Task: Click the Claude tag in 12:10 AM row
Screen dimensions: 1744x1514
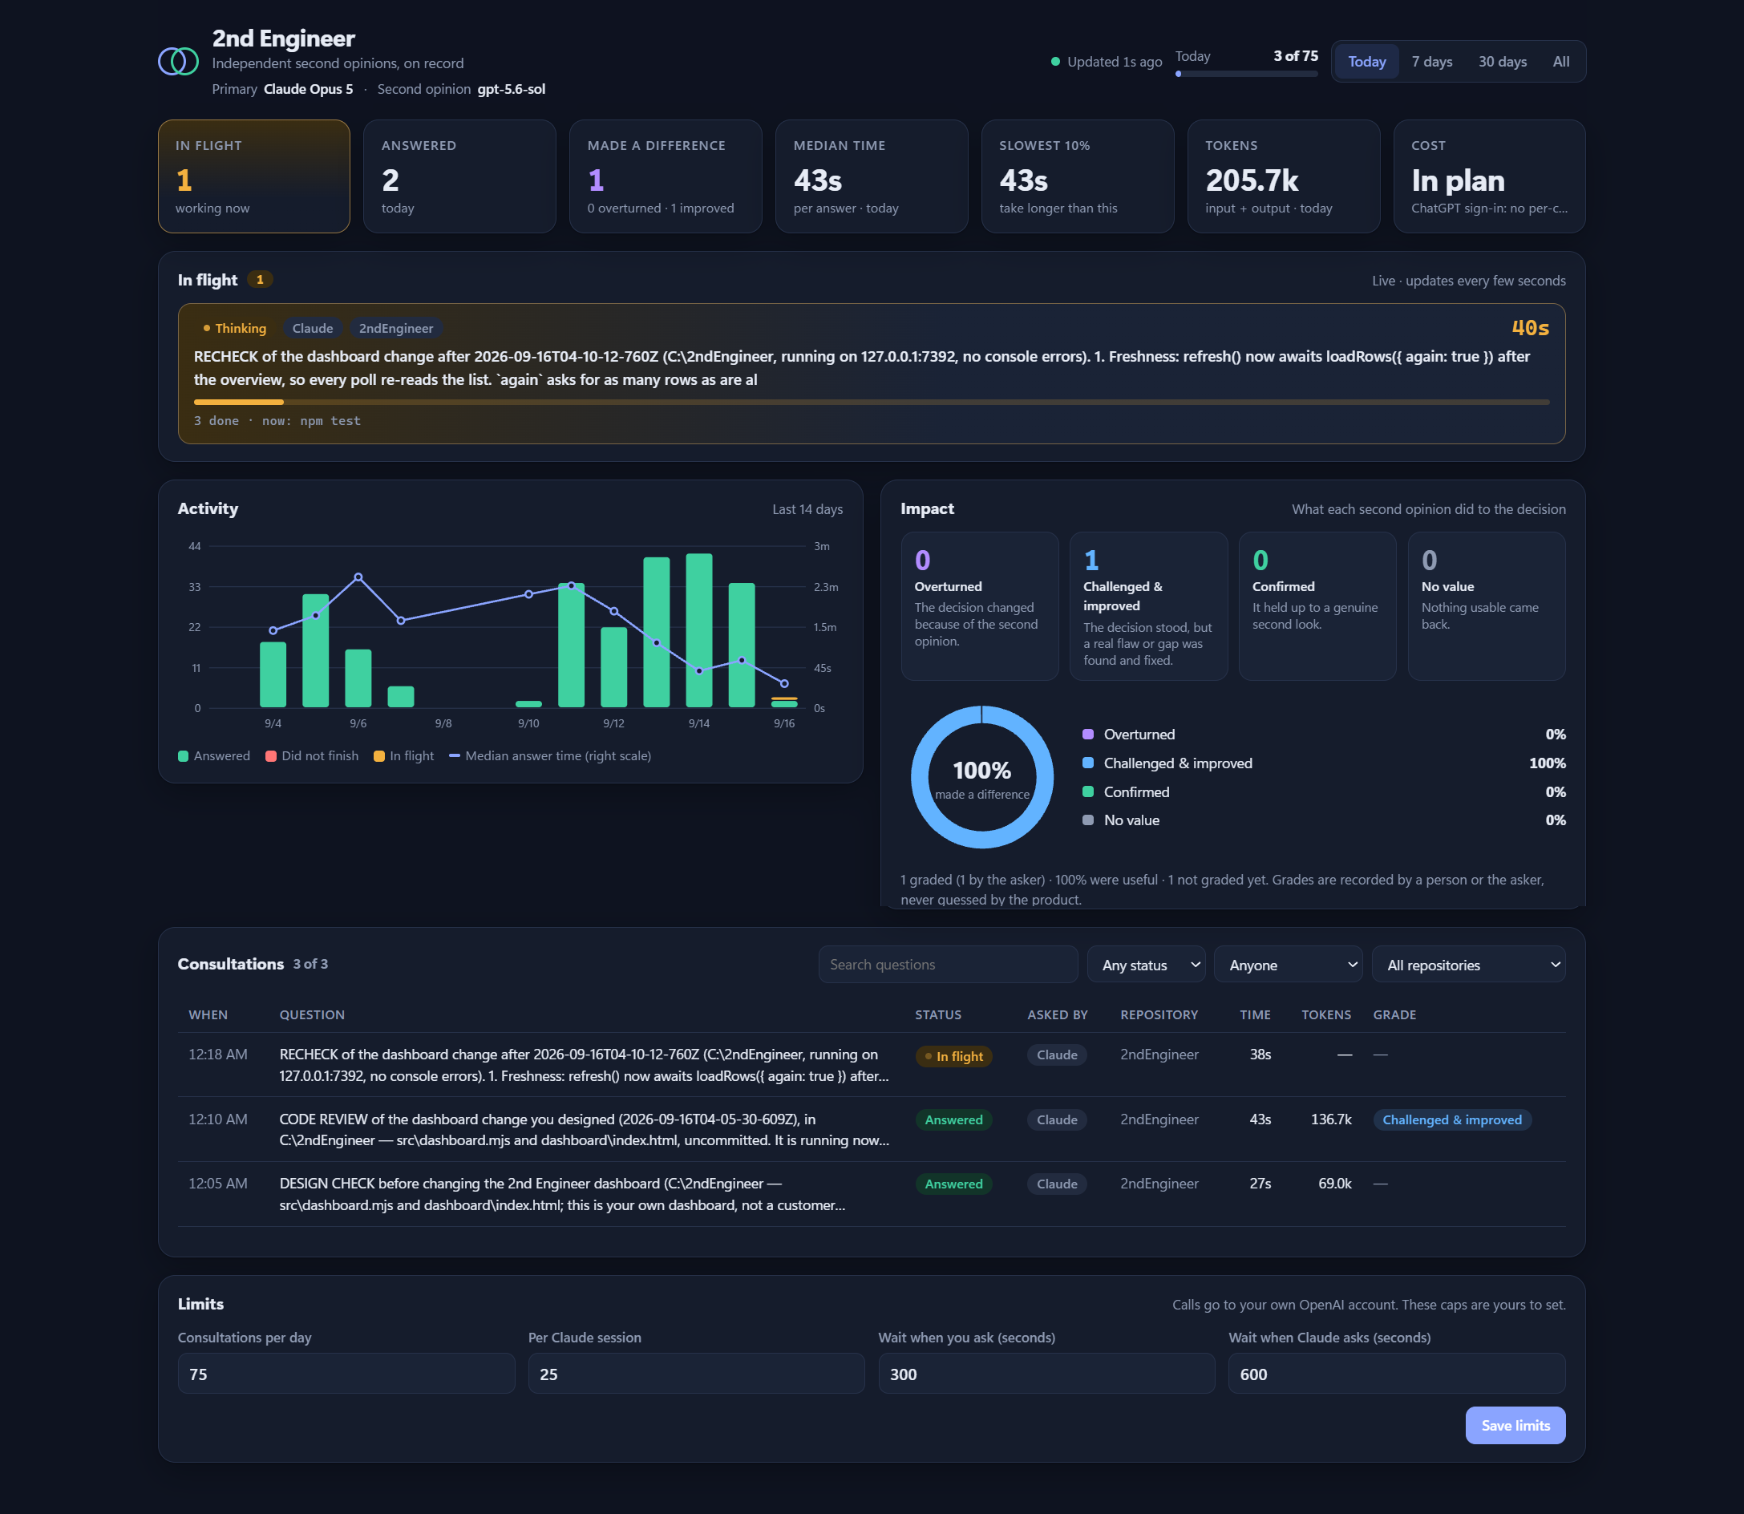Action: pyautogui.click(x=1056, y=1119)
